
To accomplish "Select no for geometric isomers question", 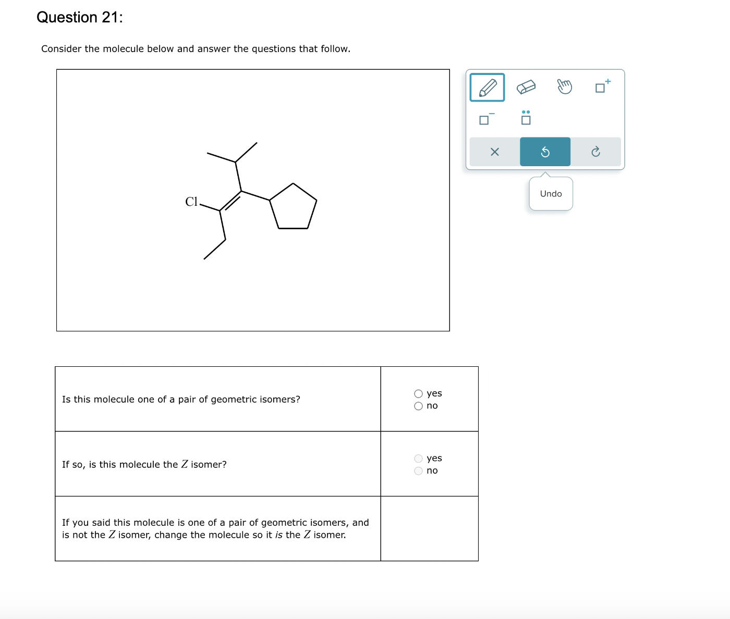I will (418, 406).
